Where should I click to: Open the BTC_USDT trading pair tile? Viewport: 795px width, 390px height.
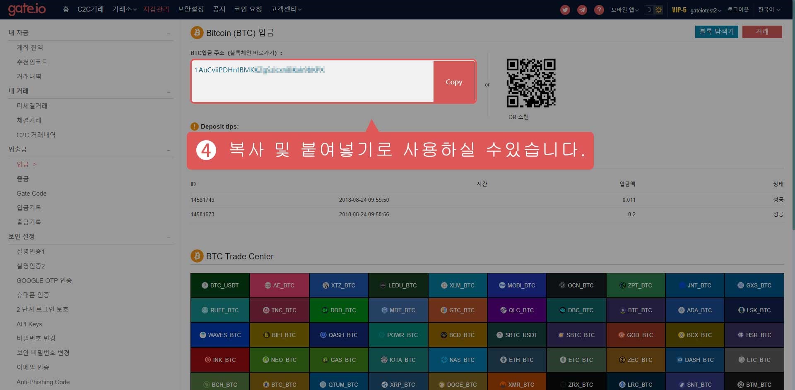(220, 285)
